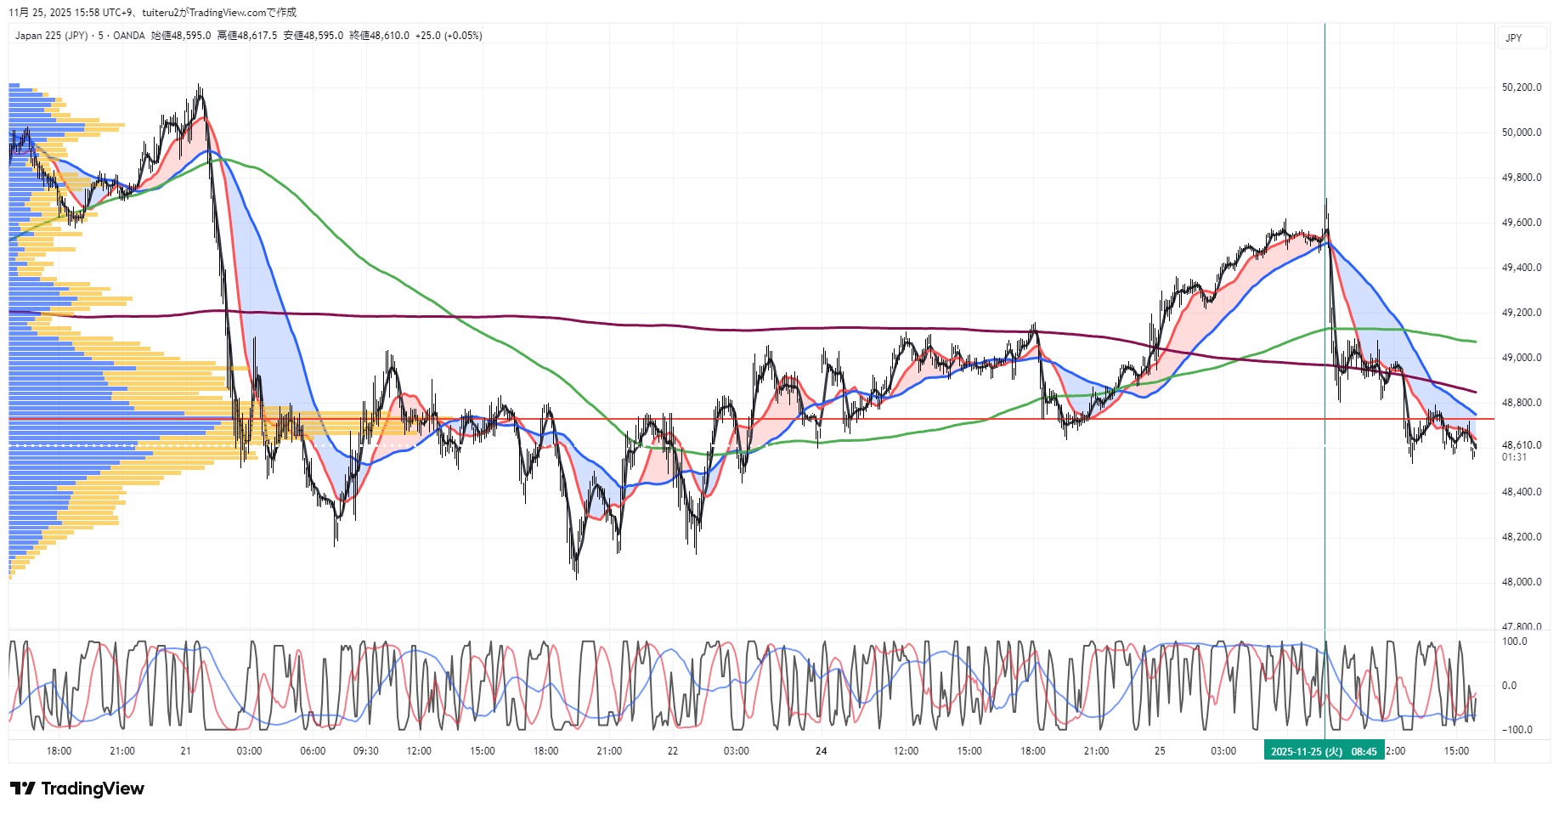Screen dimensions: 1559x814
Task: Click the 48,000.0 price scale label
Action: click(1521, 582)
